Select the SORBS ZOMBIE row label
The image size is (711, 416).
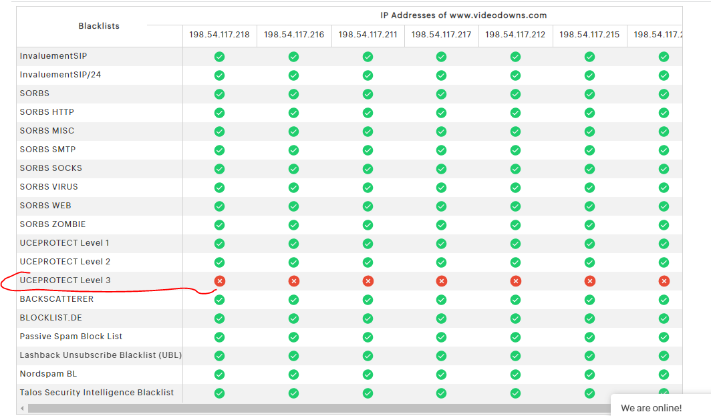(53, 224)
